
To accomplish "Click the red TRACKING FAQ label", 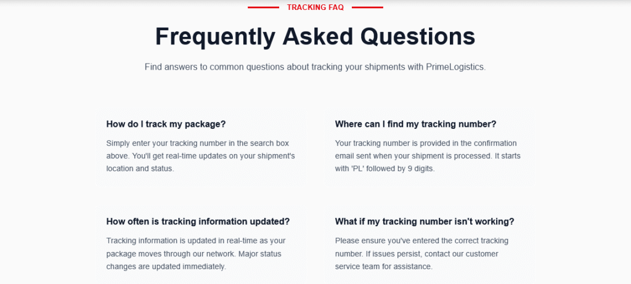I will (315, 7).
